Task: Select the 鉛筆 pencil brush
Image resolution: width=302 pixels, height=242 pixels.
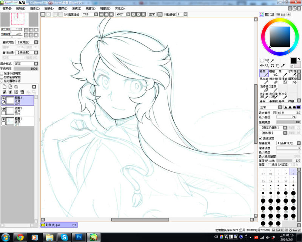Action: [264, 73]
